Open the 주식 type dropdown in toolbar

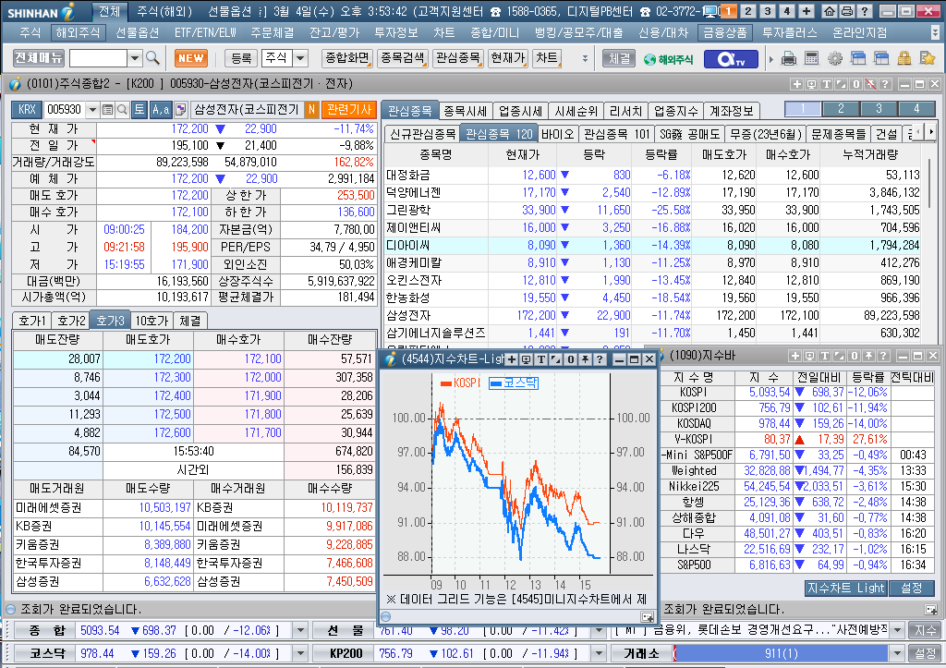click(x=300, y=58)
